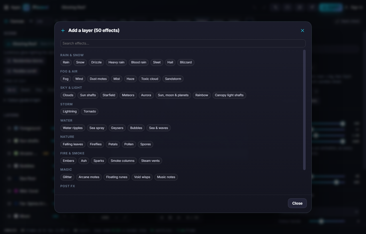366x234 pixels.
Task: Choose the Blizzard effect
Action: pyautogui.click(x=186, y=62)
